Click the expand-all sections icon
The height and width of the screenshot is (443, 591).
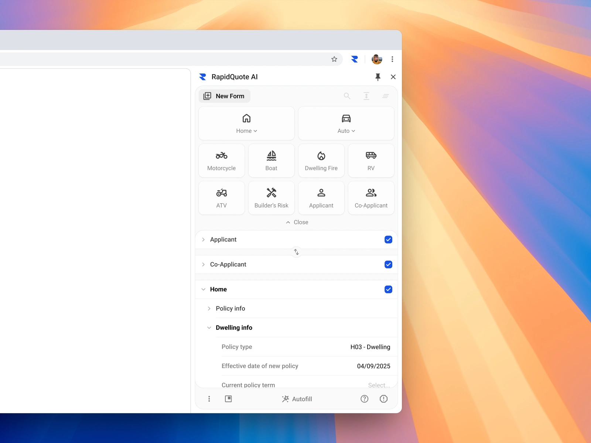coord(366,96)
